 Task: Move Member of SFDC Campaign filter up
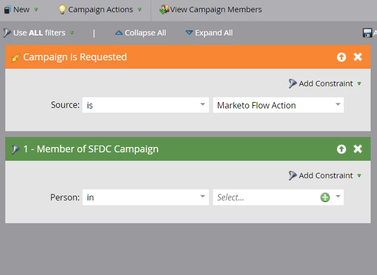coord(342,149)
